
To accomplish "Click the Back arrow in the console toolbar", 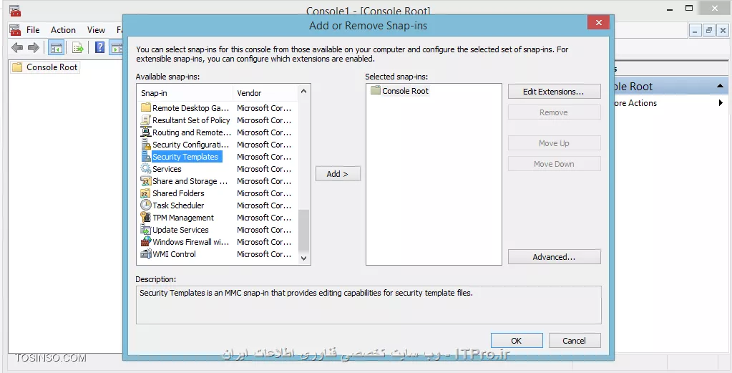I will [x=17, y=47].
